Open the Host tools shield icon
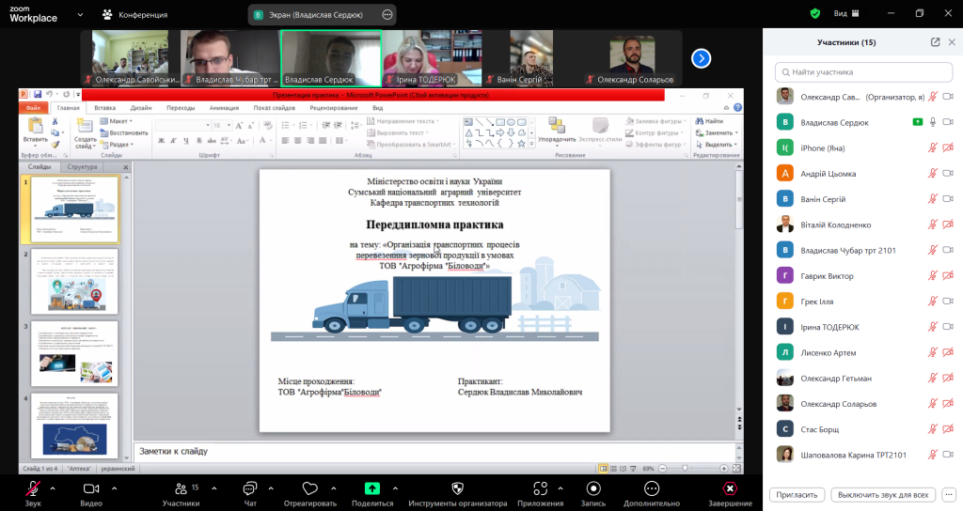This screenshot has width=963, height=511. (x=457, y=488)
